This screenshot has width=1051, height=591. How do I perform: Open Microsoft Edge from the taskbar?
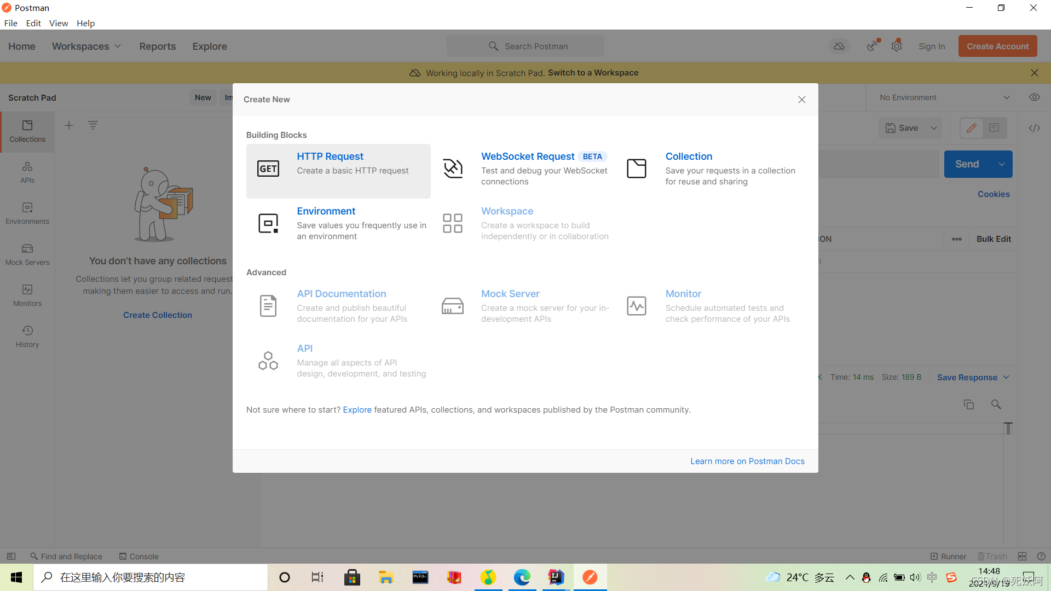[x=522, y=577]
